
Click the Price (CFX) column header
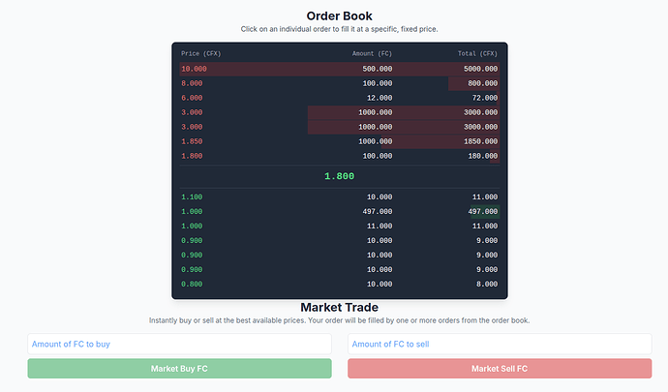(x=203, y=53)
